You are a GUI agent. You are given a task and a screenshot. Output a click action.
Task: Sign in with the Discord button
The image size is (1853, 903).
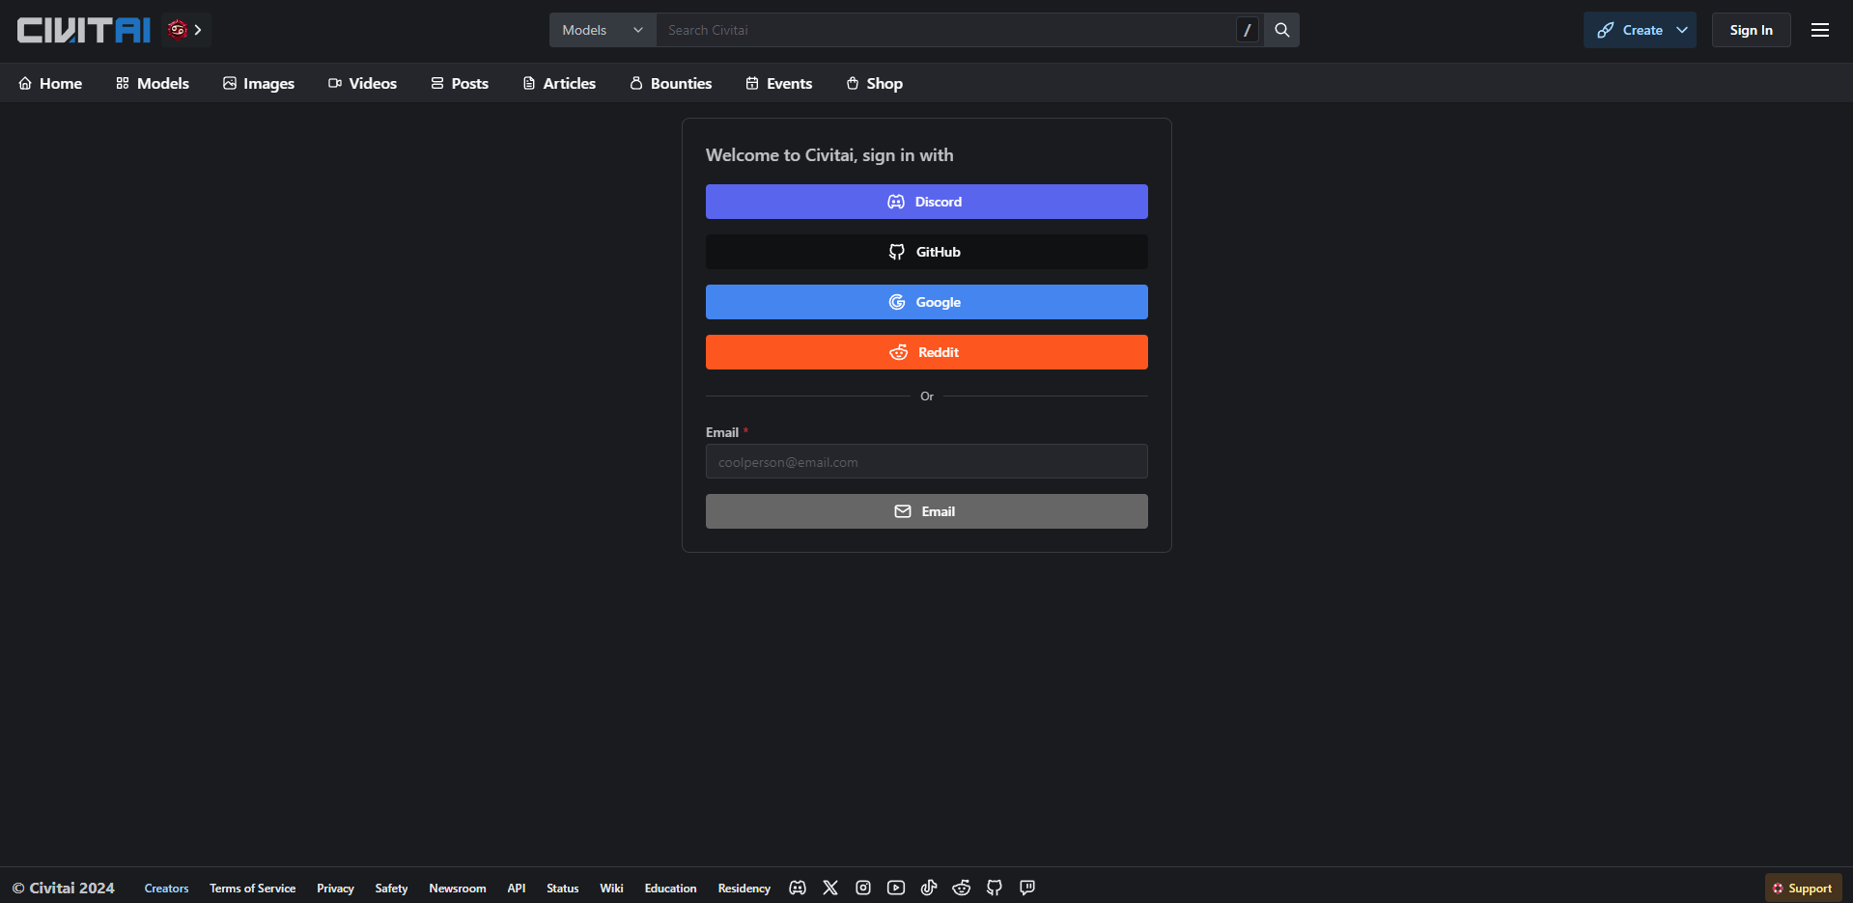tap(926, 202)
